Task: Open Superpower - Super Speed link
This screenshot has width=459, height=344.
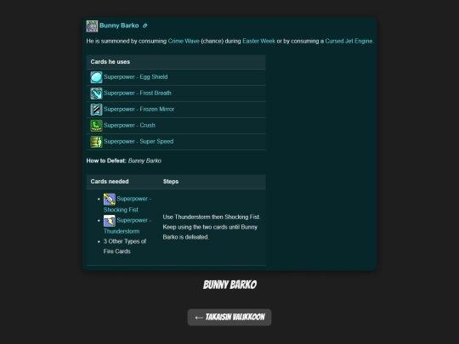Action: click(x=139, y=141)
